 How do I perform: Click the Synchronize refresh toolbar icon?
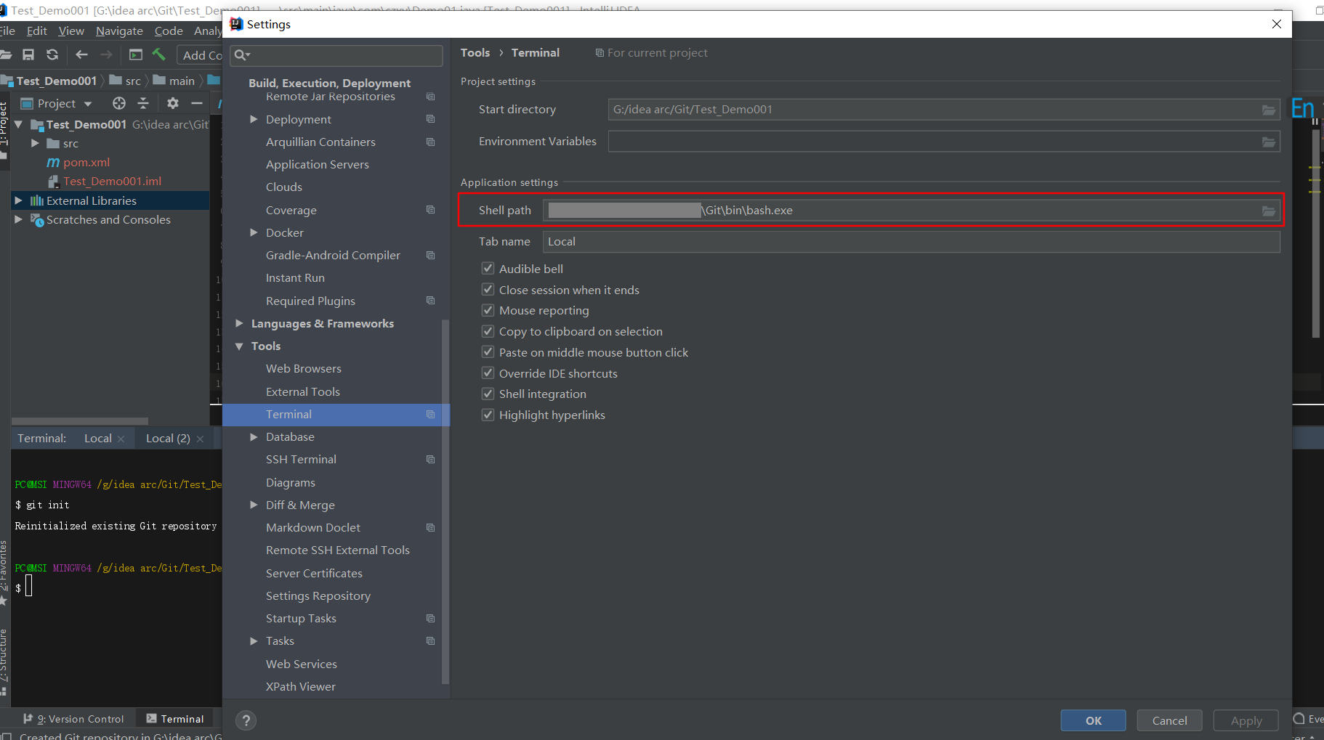coord(52,54)
